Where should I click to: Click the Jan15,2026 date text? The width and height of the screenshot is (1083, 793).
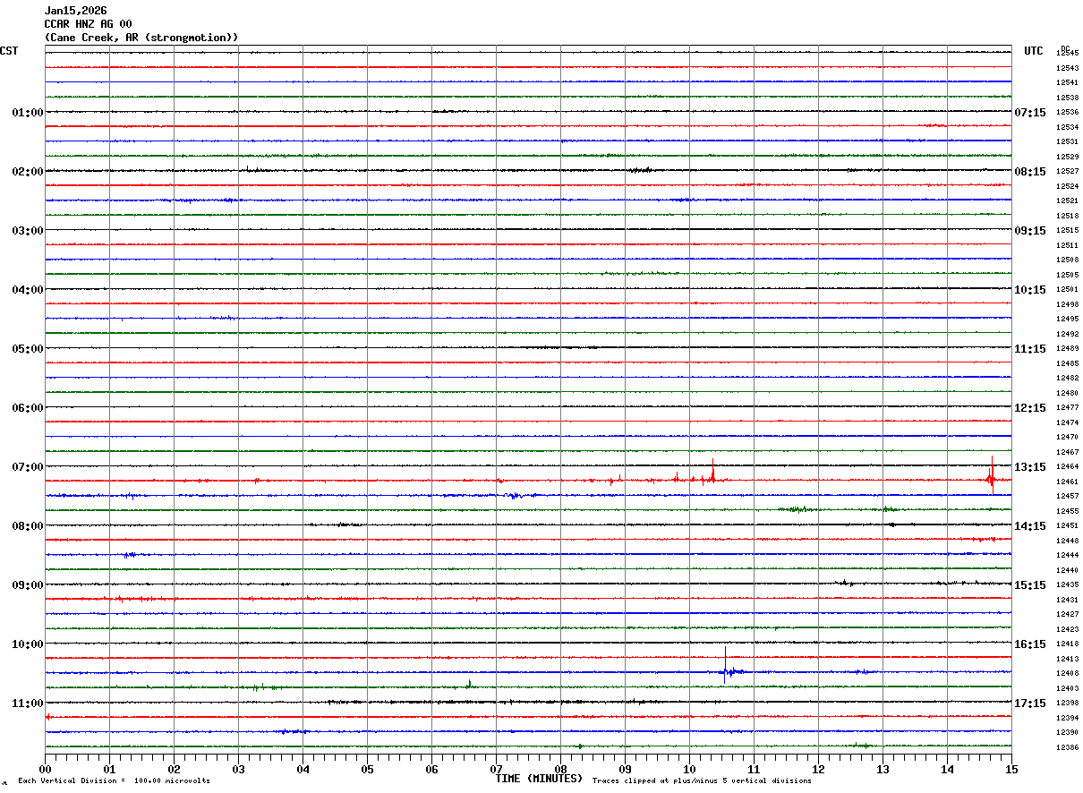click(x=75, y=11)
